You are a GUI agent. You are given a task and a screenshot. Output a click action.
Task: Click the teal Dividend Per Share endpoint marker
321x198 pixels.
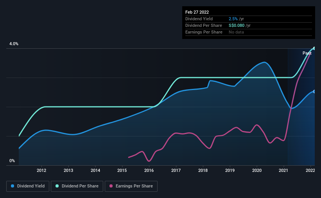(x=314, y=48)
